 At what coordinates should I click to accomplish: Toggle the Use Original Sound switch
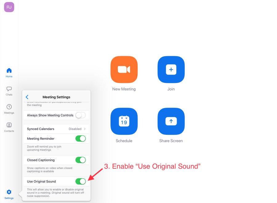pyautogui.click(x=81, y=182)
